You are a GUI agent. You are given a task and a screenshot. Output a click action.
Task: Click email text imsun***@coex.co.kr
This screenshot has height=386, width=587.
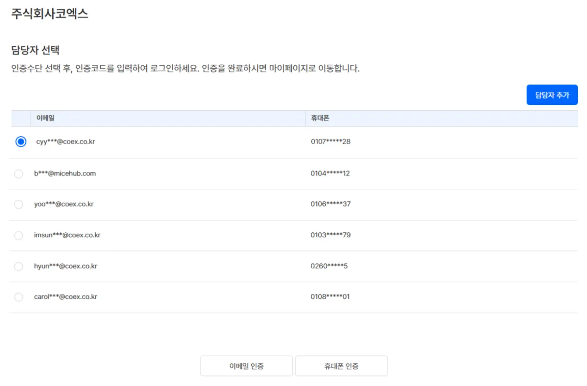click(x=67, y=235)
